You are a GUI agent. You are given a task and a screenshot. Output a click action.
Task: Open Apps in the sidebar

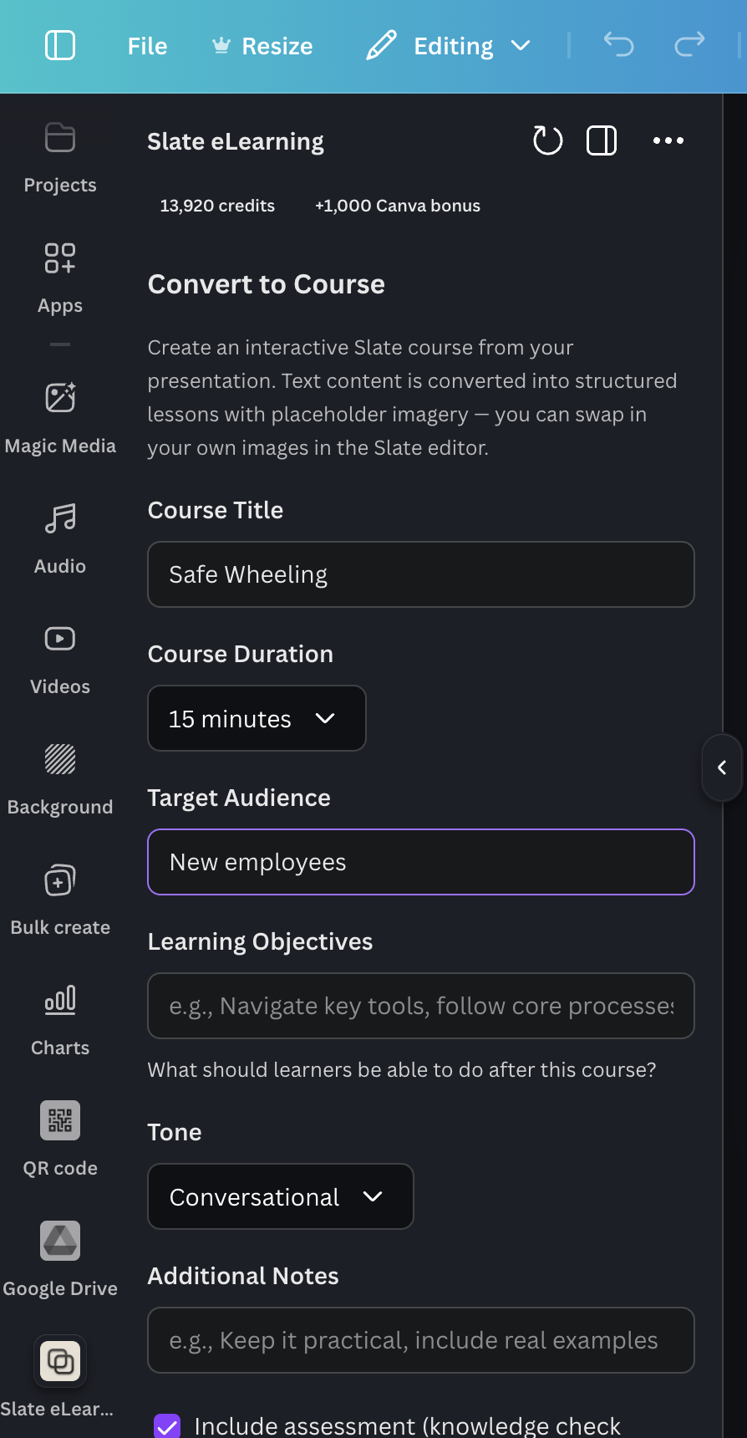coord(60,278)
